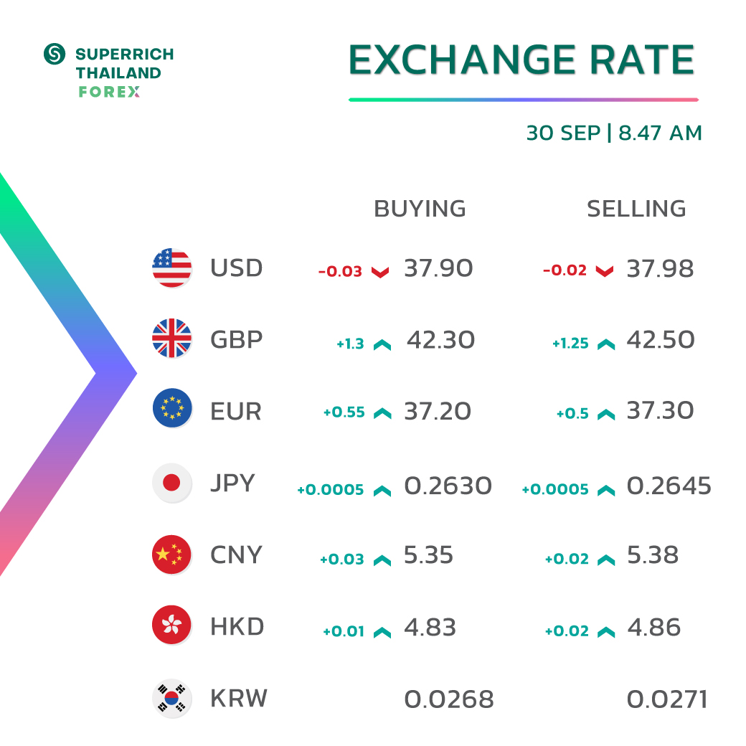Click the red down arrow by USD buying
This screenshot has width=746, height=746.
[380, 272]
